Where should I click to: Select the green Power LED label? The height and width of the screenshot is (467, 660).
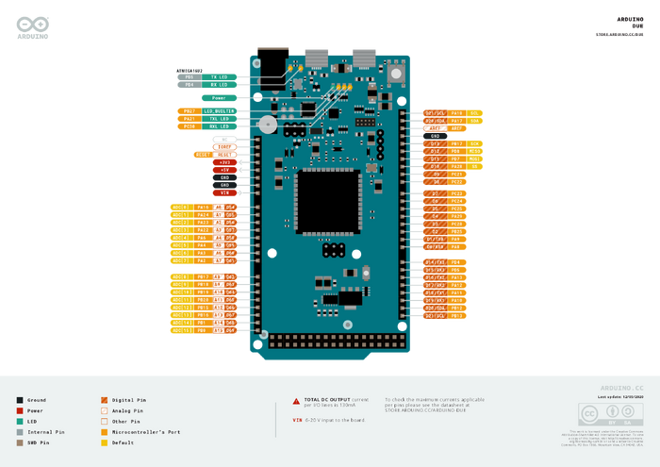219,98
